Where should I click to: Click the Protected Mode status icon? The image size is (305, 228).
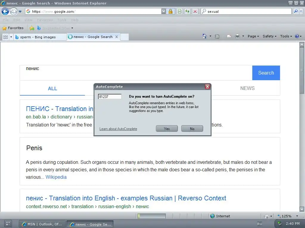coord(267,216)
